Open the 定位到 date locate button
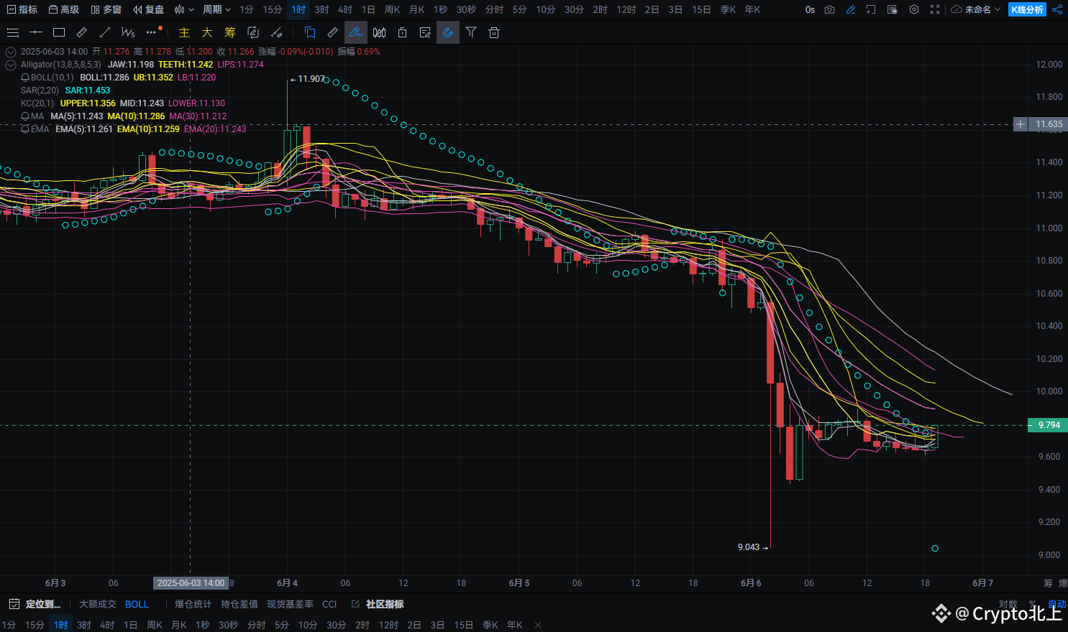Screen dimensions: 1068x632 click(35, 604)
